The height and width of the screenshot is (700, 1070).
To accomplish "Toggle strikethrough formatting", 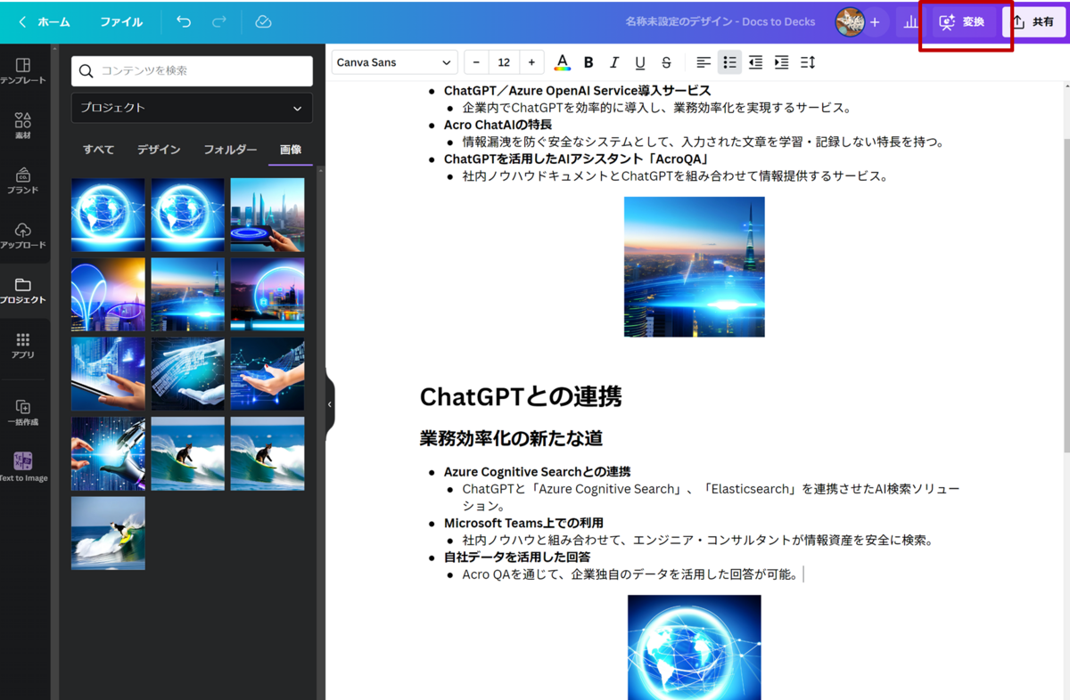I will pos(666,62).
